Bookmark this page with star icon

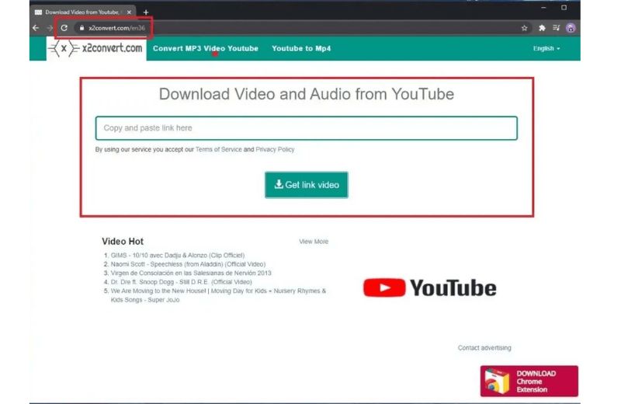pyautogui.click(x=525, y=28)
